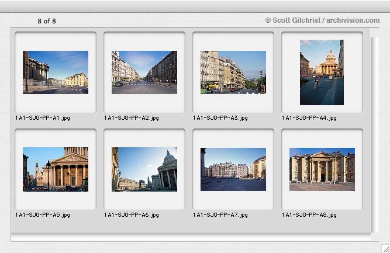
Task: Open thumbnail 1A1-SJG-PP-A3.jpg
Action: point(233,72)
